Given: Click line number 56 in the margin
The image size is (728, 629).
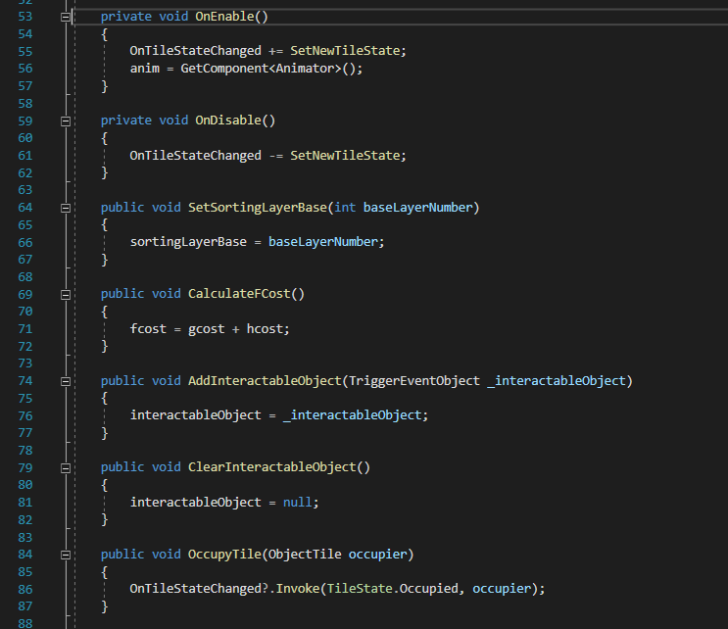Looking at the screenshot, I should click(24, 69).
